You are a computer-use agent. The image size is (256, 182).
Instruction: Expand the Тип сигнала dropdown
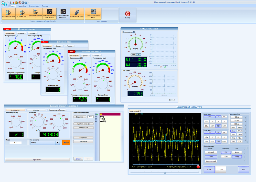coord(57,143)
